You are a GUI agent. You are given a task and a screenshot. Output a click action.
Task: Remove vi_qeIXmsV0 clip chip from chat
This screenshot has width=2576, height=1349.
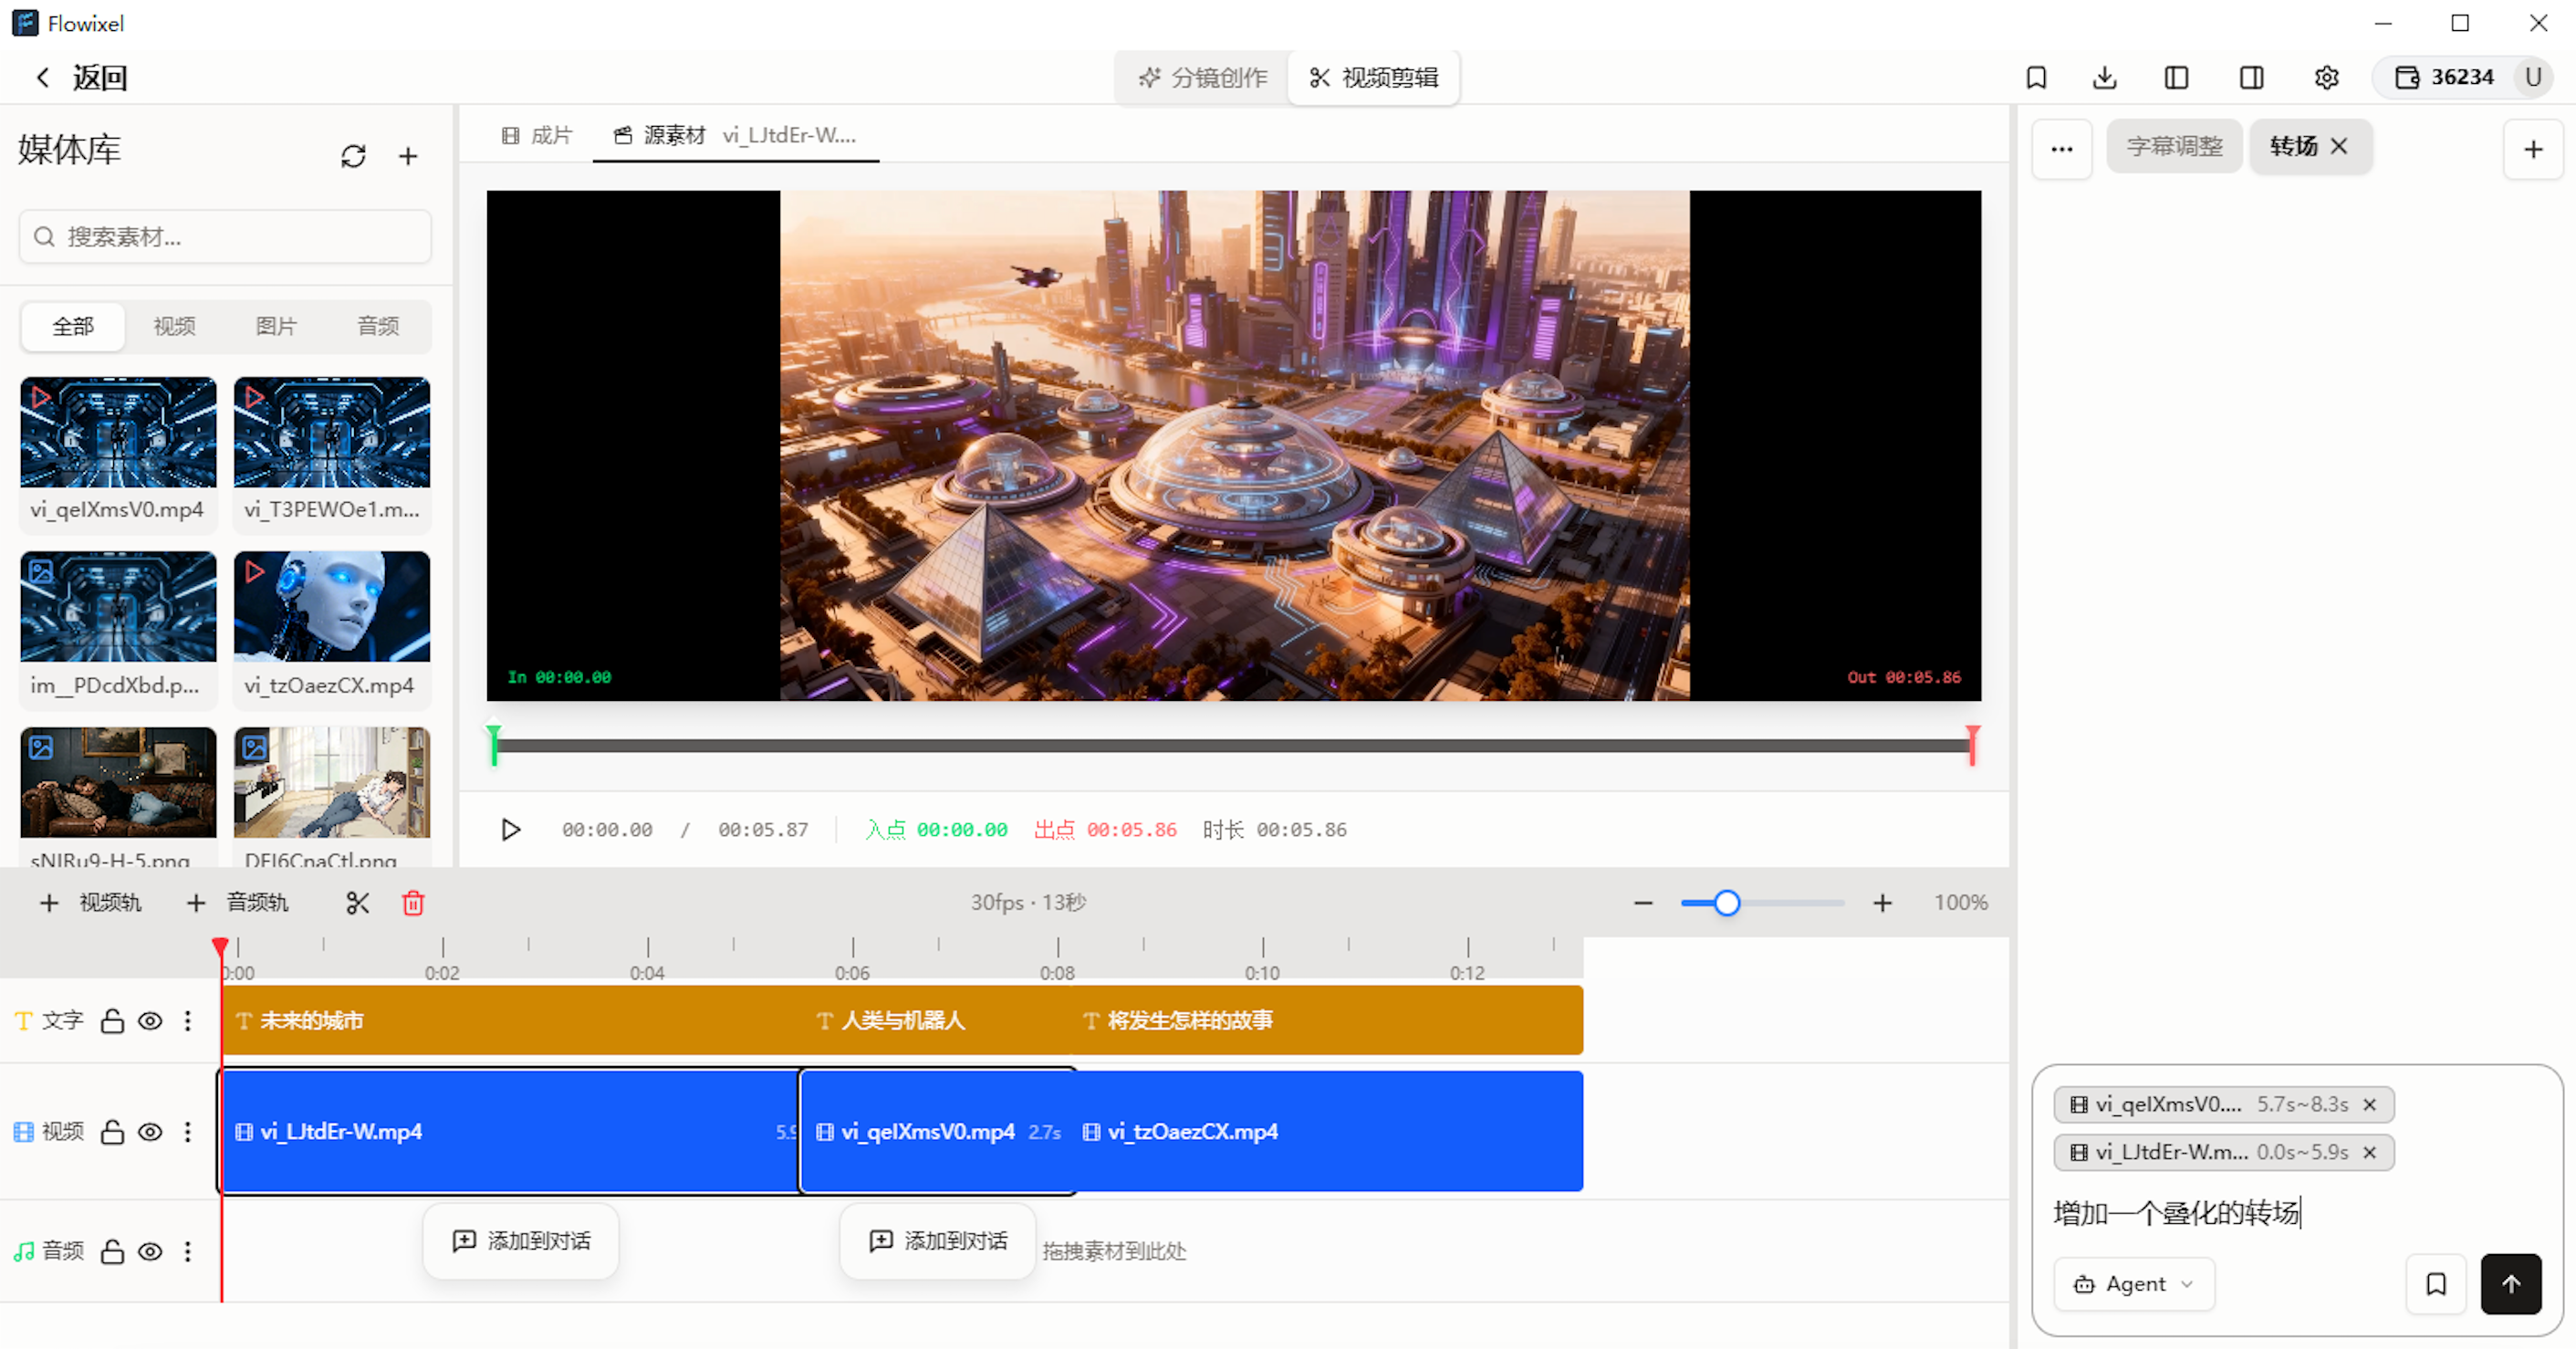click(x=2369, y=1104)
